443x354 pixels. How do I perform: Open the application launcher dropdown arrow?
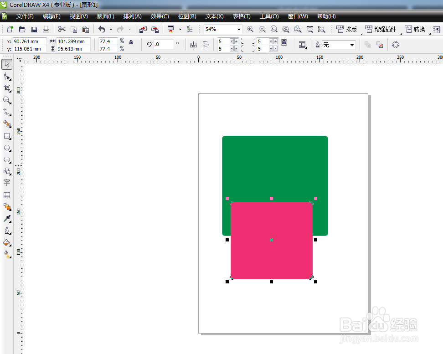(180, 29)
